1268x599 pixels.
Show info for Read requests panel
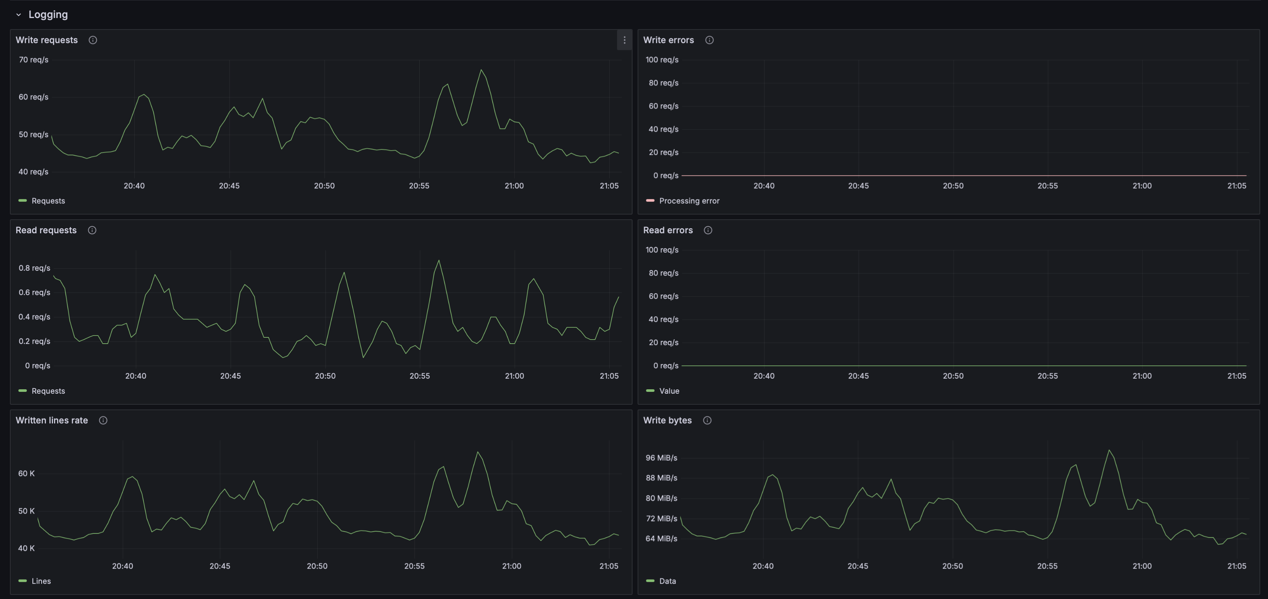(92, 230)
